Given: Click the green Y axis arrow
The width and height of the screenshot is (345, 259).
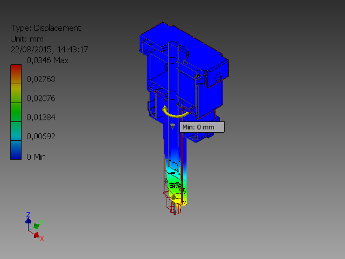Looking at the screenshot, I should click(37, 226).
